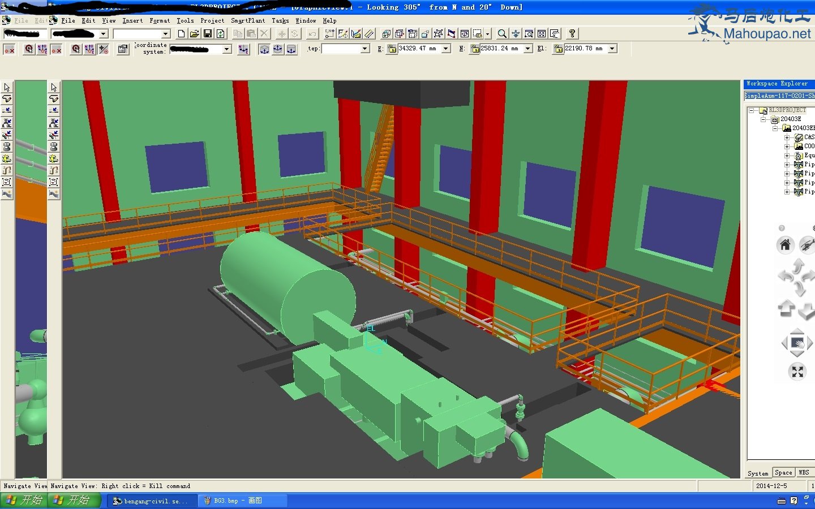Screen dimensions: 815x509
Task: Open the N coordinate value dropdown
Action: [x=528, y=49]
